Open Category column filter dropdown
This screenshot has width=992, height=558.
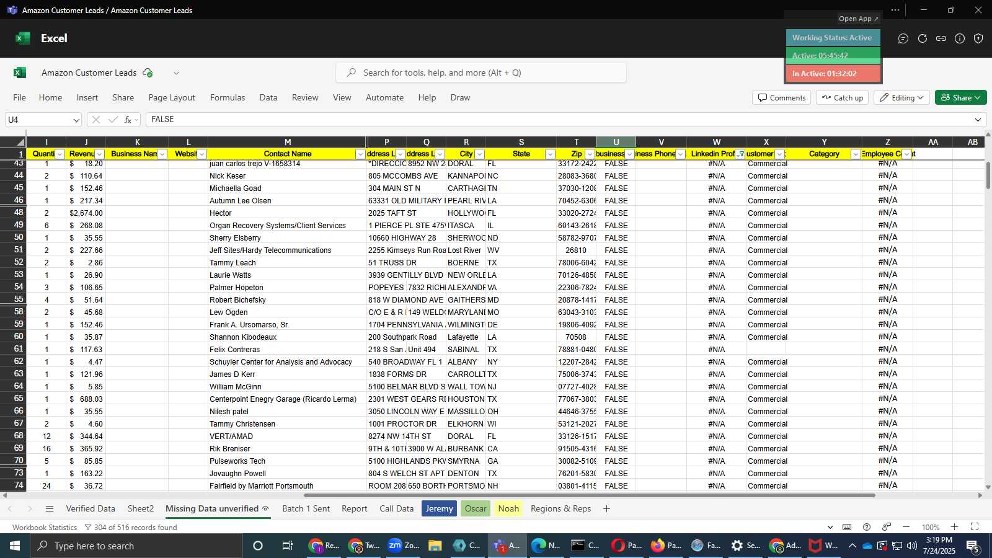(x=856, y=154)
